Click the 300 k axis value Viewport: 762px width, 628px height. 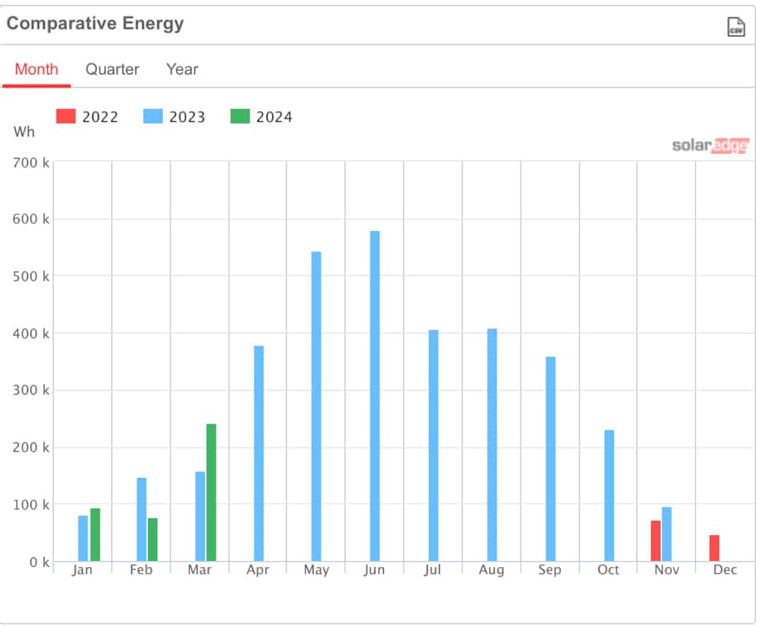[x=31, y=390]
